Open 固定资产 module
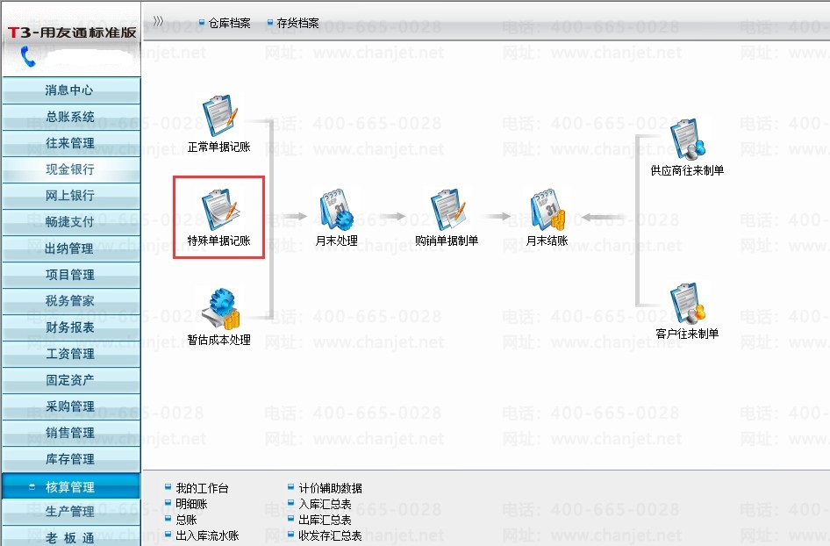 [x=71, y=380]
